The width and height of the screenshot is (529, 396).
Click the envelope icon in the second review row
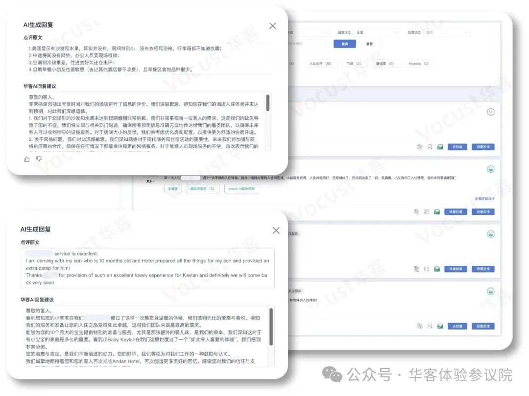pos(437,212)
